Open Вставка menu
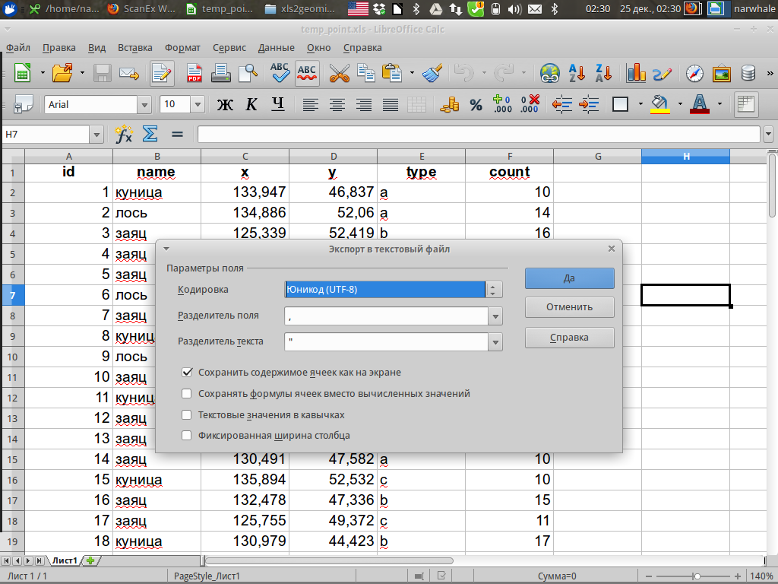Viewport: 778px width, 584px height. (135, 48)
